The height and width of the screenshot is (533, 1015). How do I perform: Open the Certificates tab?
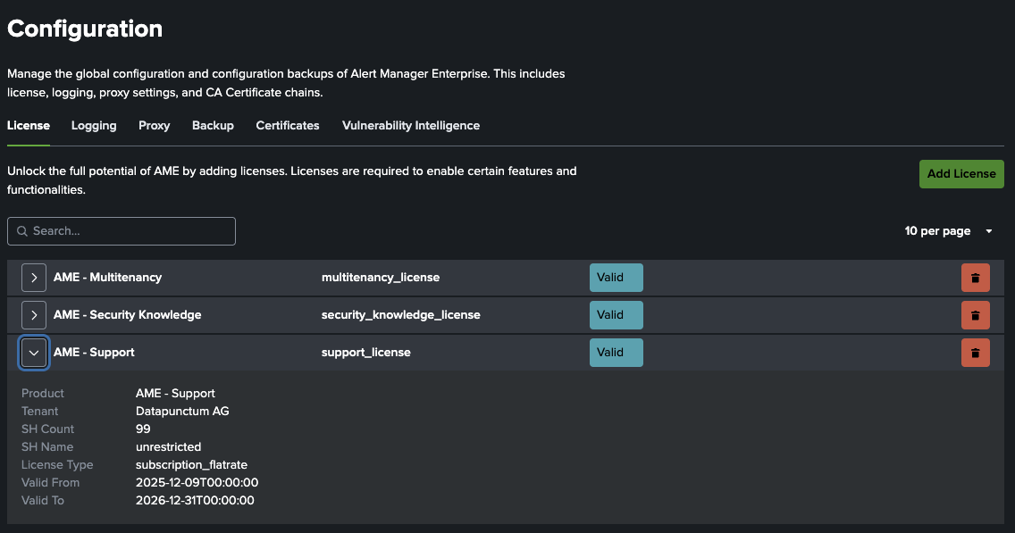coord(287,125)
